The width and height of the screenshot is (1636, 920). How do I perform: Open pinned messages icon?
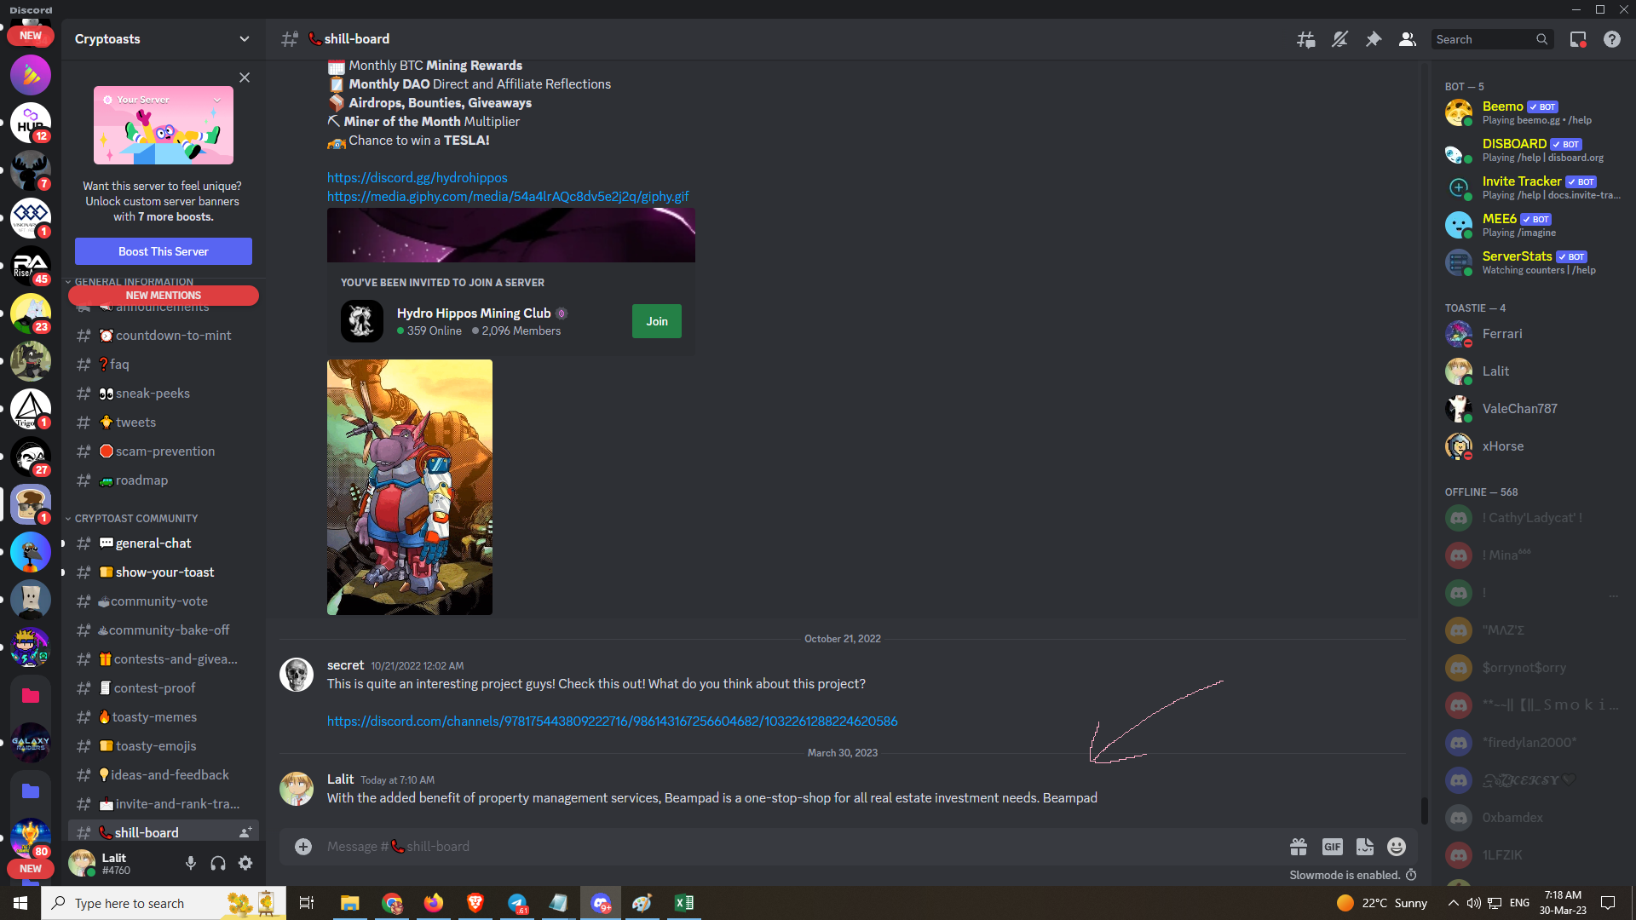[x=1374, y=39]
